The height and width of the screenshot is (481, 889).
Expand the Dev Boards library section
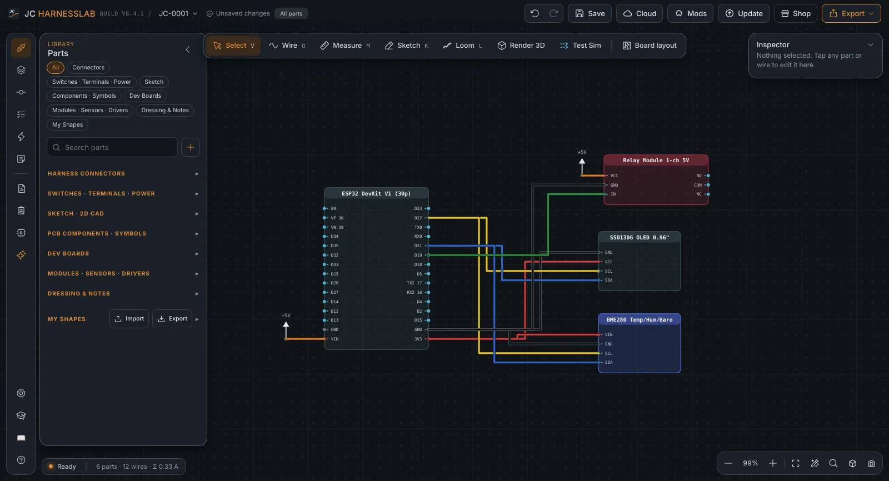coord(123,254)
